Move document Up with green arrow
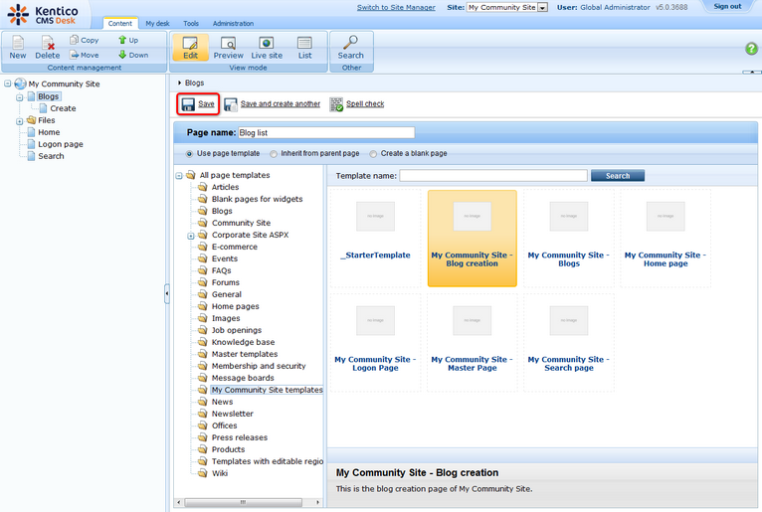This screenshot has height=512, width=762. 122,40
